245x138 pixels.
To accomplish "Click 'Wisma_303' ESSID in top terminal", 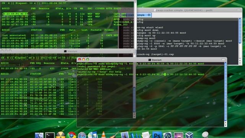I will coord(121,25).
